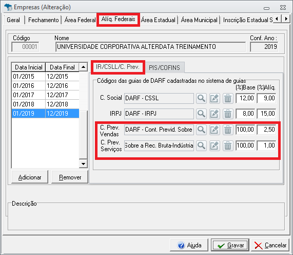Edit the DARF - CSSL guide entry
The height and width of the screenshot is (255, 293).
[x=214, y=98]
